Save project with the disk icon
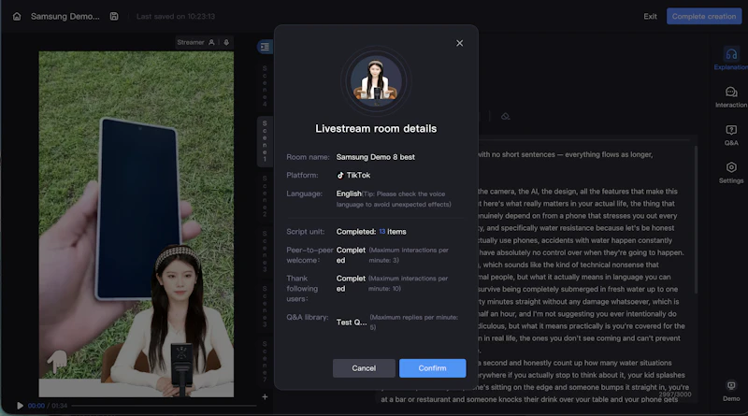This screenshot has height=416, width=748. coord(114,16)
